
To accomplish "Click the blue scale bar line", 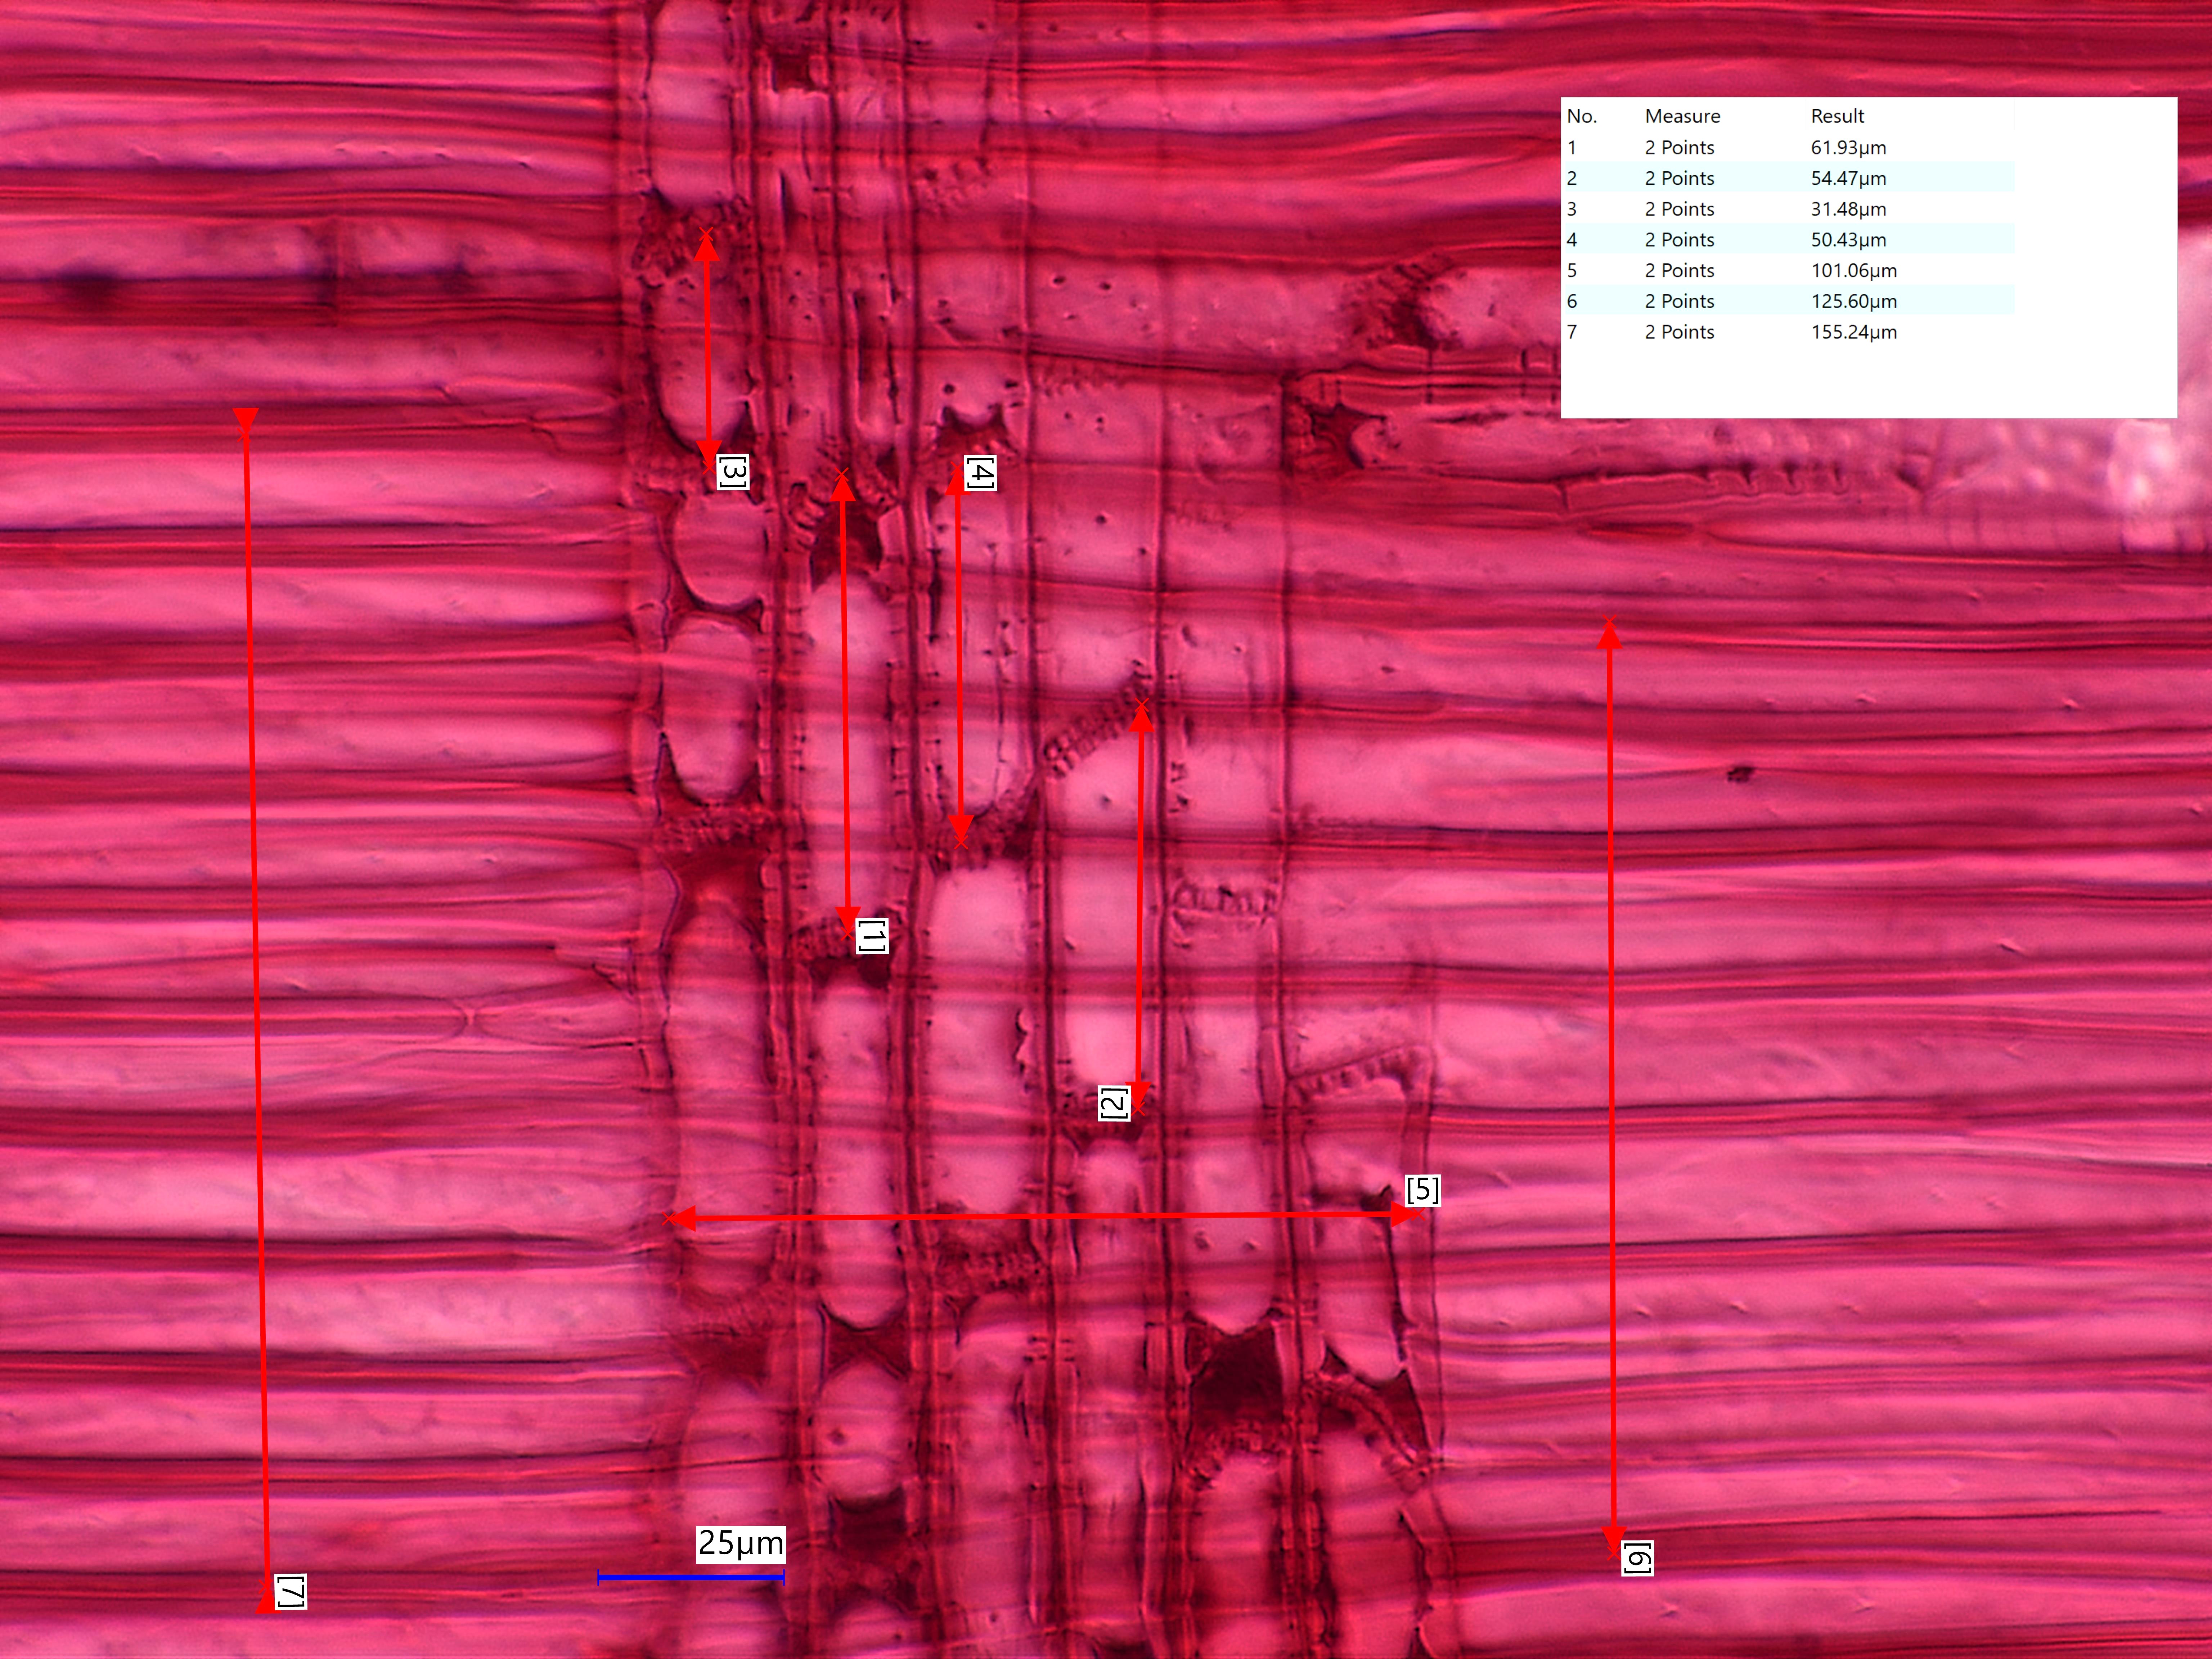I will [691, 1578].
